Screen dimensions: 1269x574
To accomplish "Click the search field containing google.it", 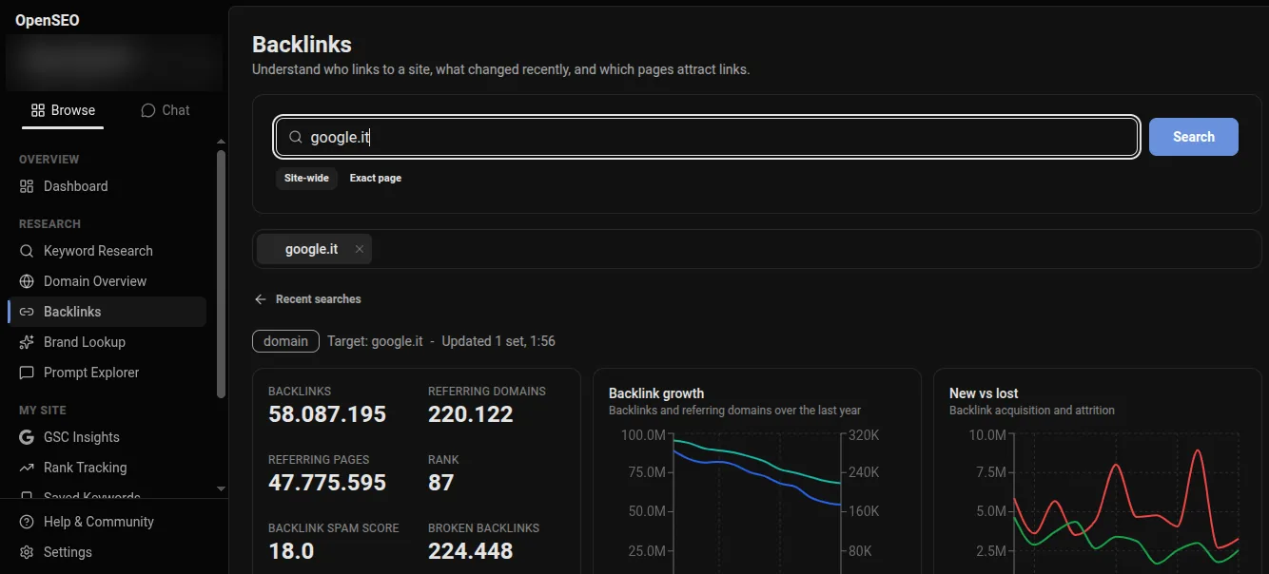I will point(707,137).
